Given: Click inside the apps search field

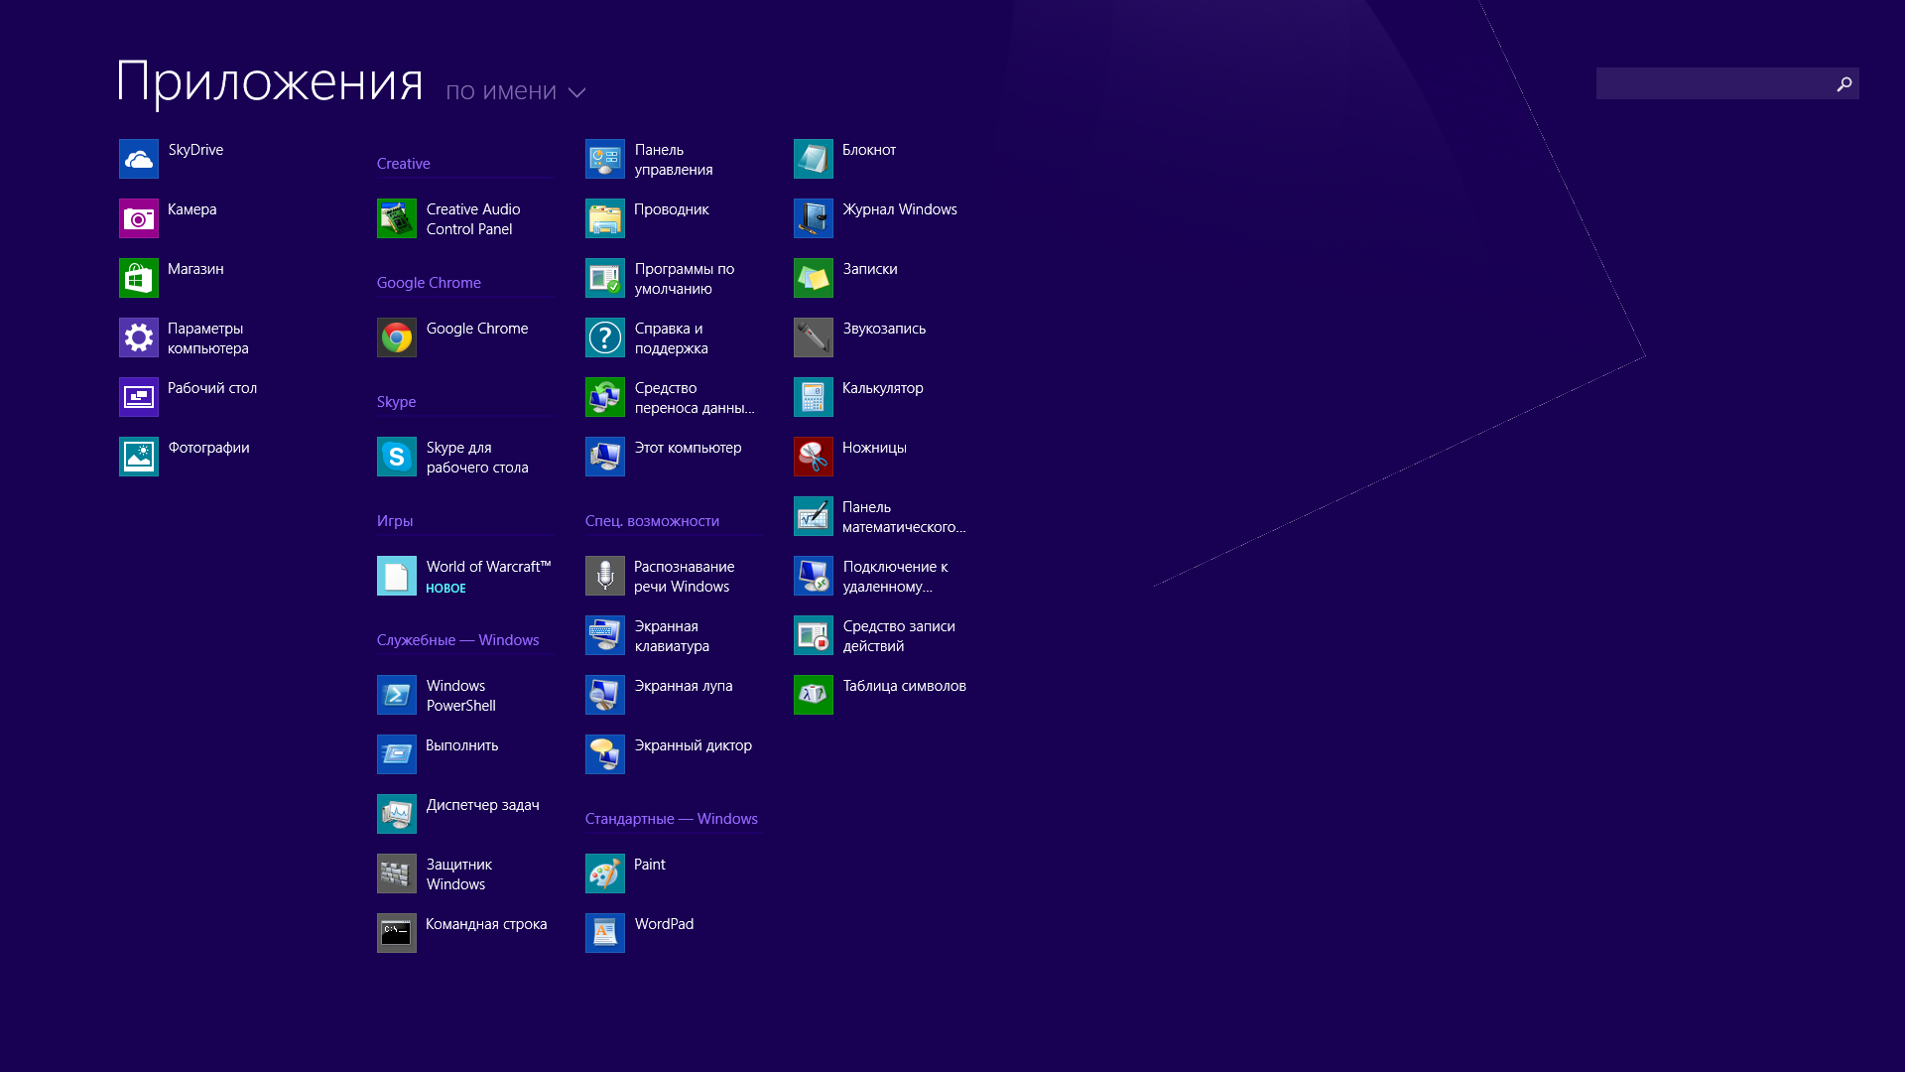Looking at the screenshot, I should tap(1712, 83).
